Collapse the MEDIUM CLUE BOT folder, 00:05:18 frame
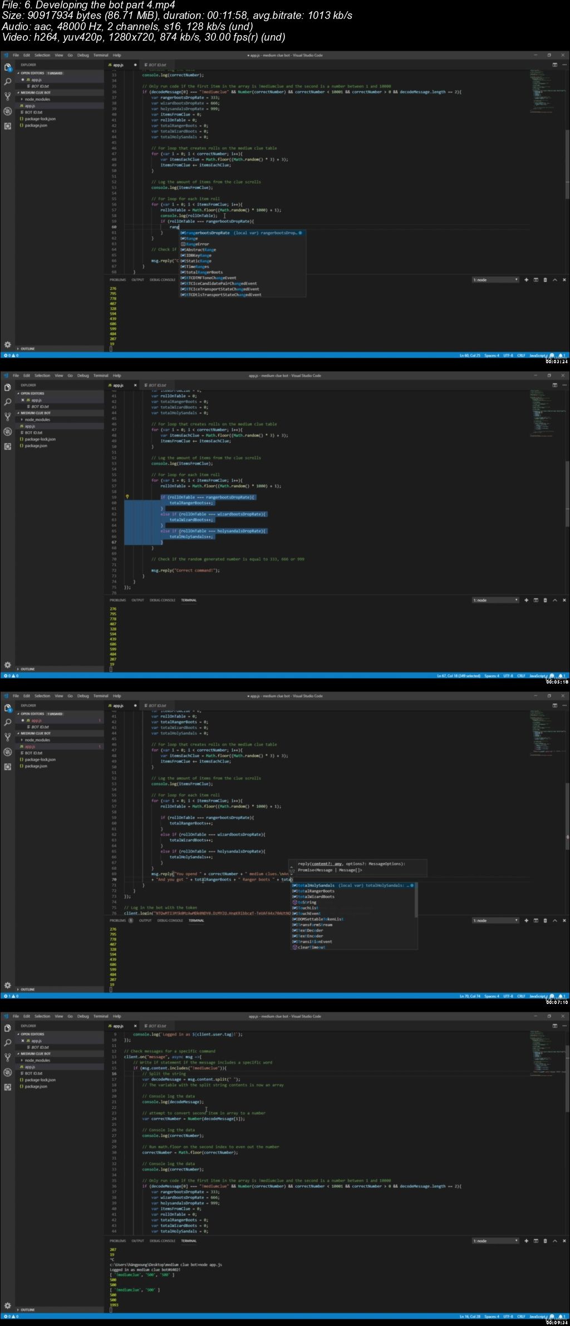The image size is (570, 1326). pyautogui.click(x=59, y=413)
